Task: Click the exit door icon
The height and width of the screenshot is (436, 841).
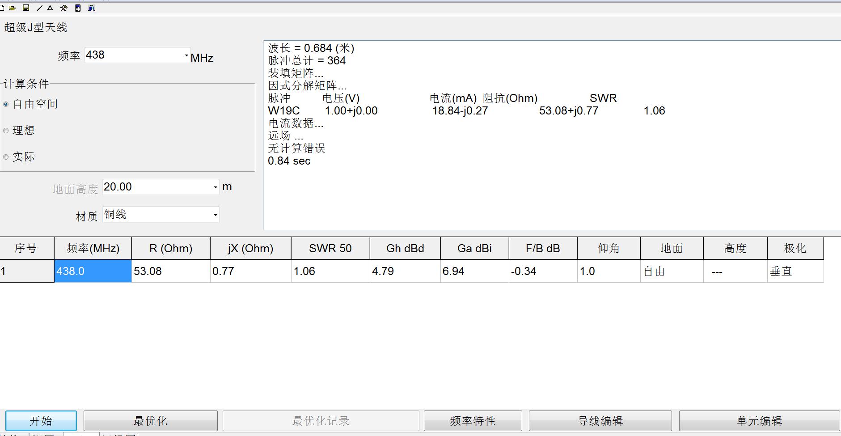Action: tap(92, 8)
